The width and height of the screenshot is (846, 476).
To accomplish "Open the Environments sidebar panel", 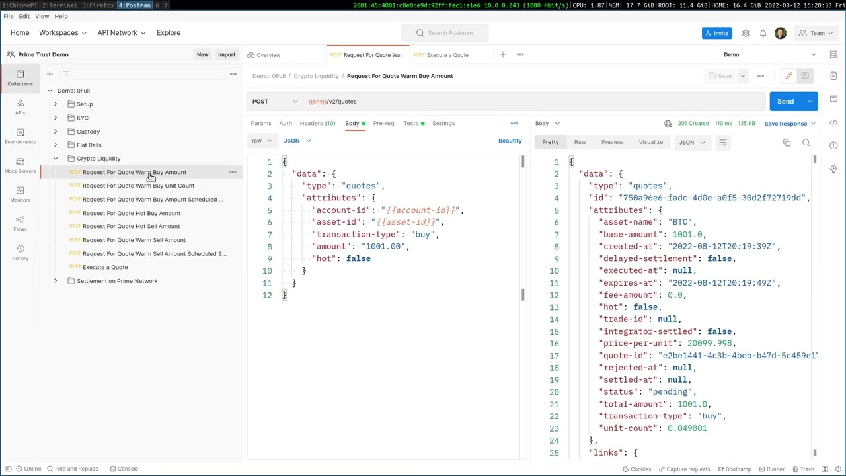I will [x=20, y=136].
